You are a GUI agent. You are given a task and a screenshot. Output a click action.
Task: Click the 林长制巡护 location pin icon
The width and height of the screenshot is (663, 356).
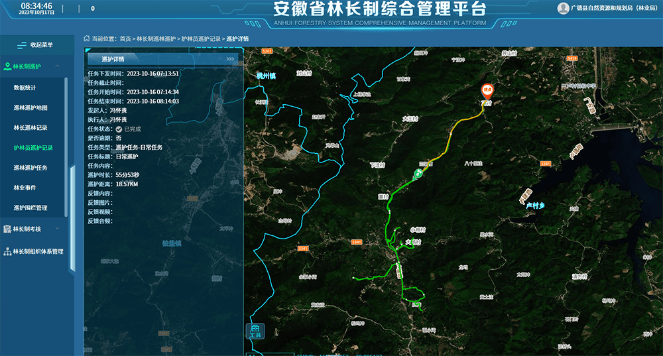[x=7, y=66]
